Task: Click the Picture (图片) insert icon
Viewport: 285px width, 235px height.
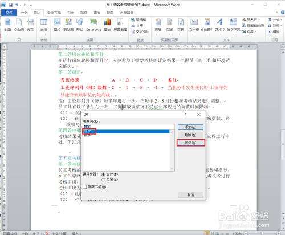Action: 57,25
